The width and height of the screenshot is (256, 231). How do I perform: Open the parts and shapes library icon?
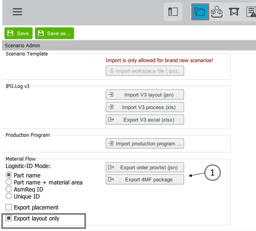click(x=217, y=12)
